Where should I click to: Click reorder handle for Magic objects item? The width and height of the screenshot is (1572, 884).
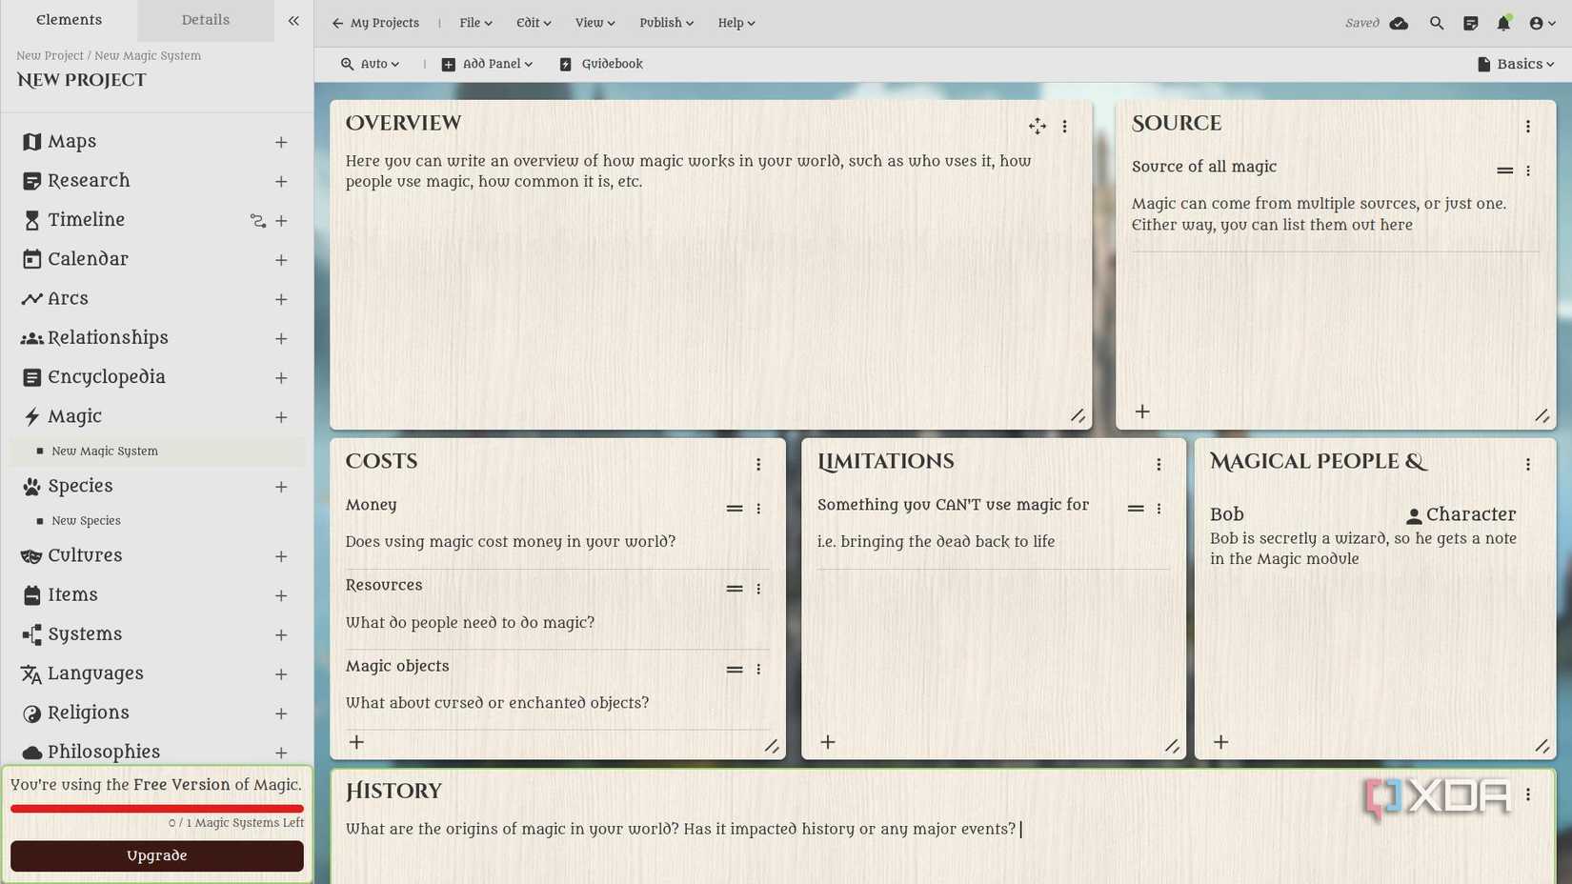(734, 670)
